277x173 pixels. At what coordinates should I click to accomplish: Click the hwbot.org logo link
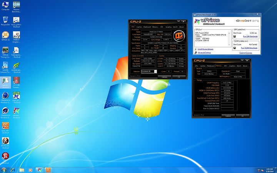coord(247,21)
